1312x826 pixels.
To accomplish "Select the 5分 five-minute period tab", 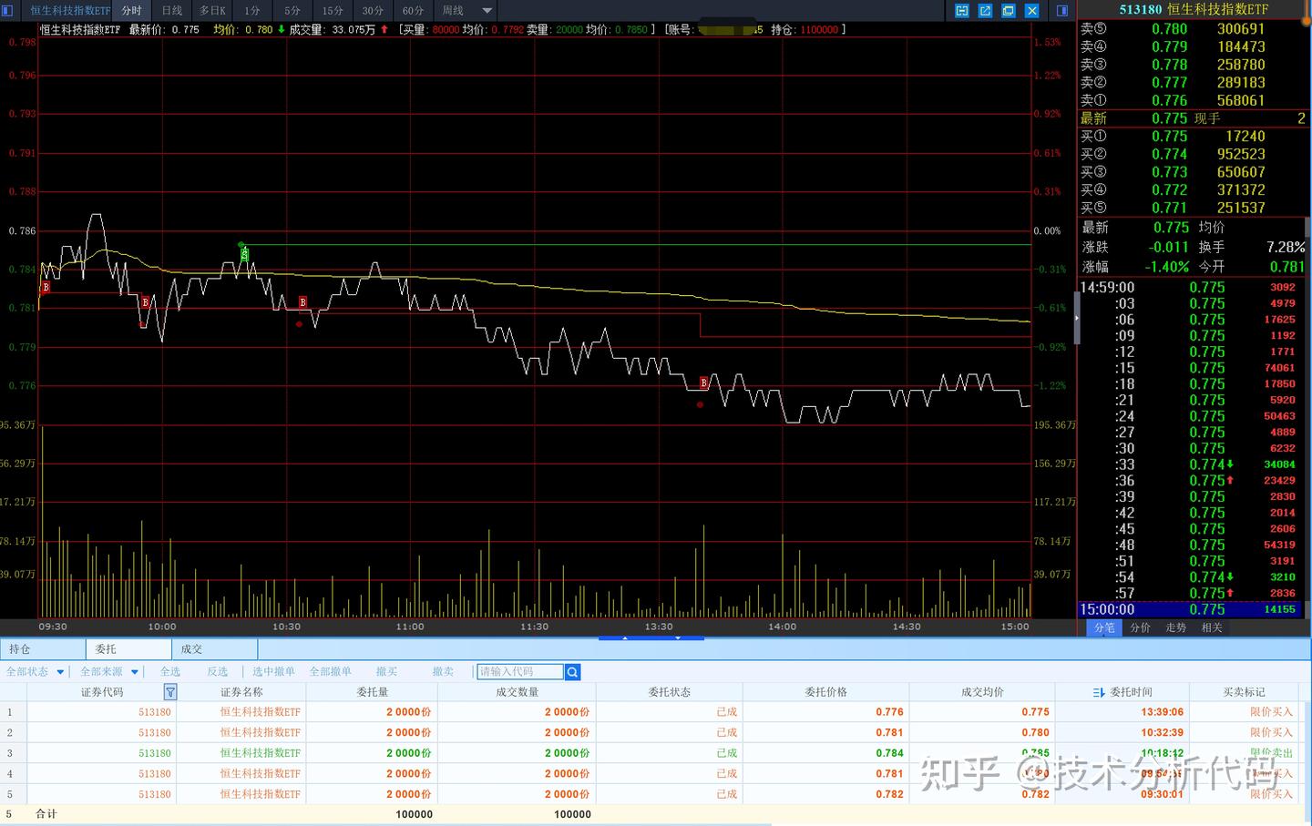I will pyautogui.click(x=292, y=11).
